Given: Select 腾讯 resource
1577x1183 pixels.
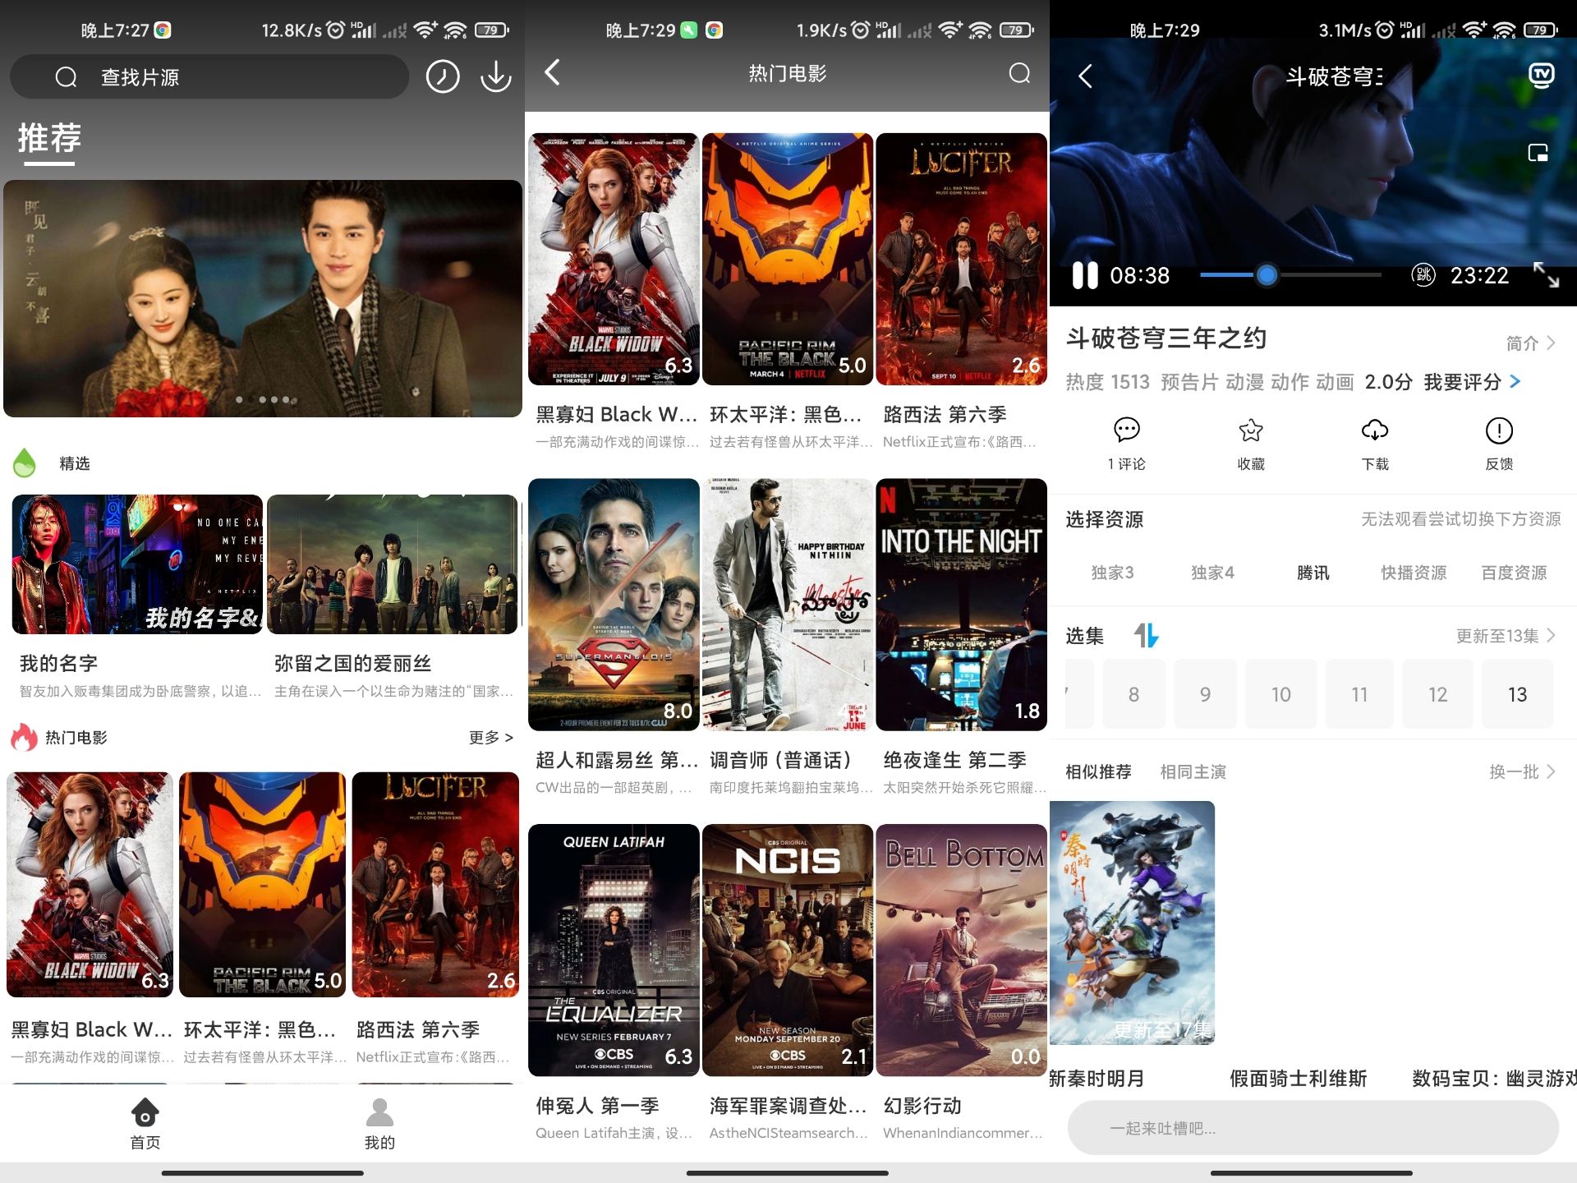Looking at the screenshot, I should click(1313, 573).
